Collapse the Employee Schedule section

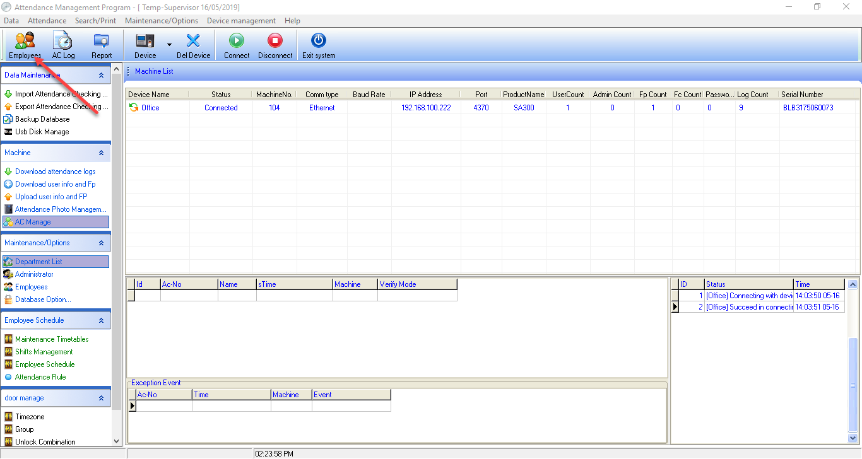click(101, 320)
